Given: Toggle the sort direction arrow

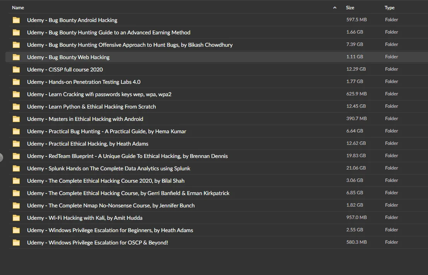Looking at the screenshot, I should (x=335, y=8).
